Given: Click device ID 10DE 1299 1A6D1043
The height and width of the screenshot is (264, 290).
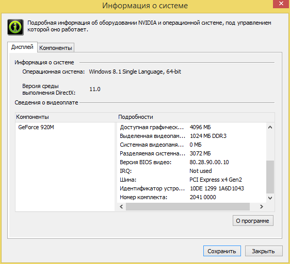Looking at the screenshot, I should (x=217, y=188).
